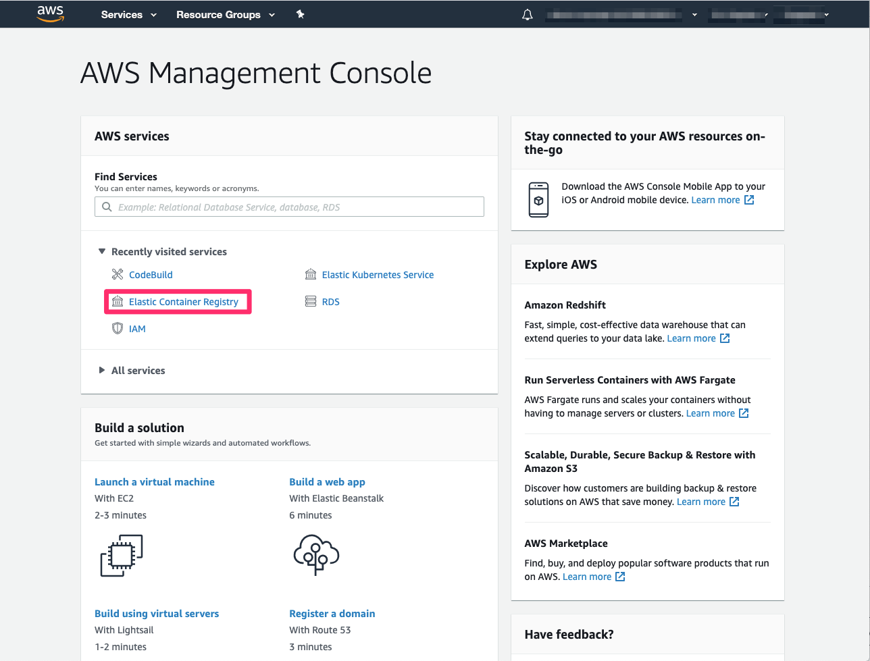Screen dimensions: 870x661
Task: Click the highlighted Elastic Container Registry icon
Action: (117, 302)
